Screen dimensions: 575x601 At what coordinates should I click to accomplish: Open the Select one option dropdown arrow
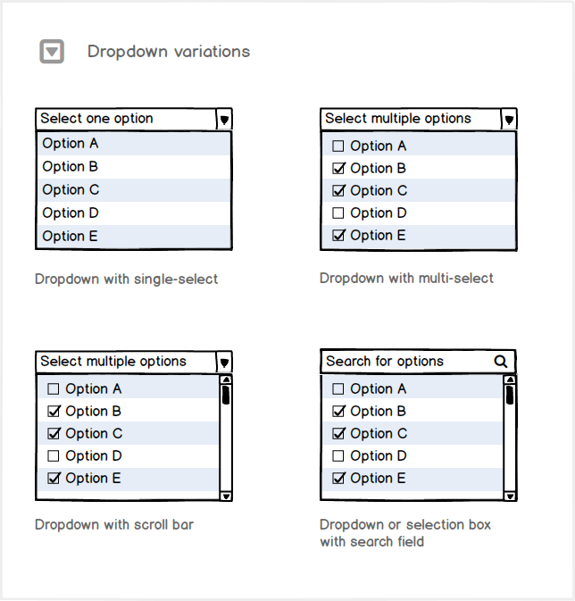pyautogui.click(x=224, y=119)
